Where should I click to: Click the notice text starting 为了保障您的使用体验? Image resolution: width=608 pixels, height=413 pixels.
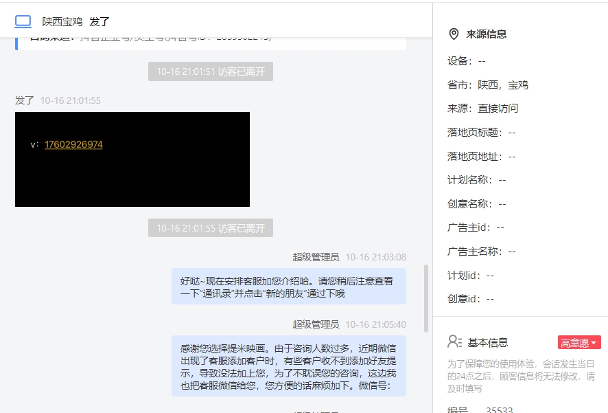[521, 376]
